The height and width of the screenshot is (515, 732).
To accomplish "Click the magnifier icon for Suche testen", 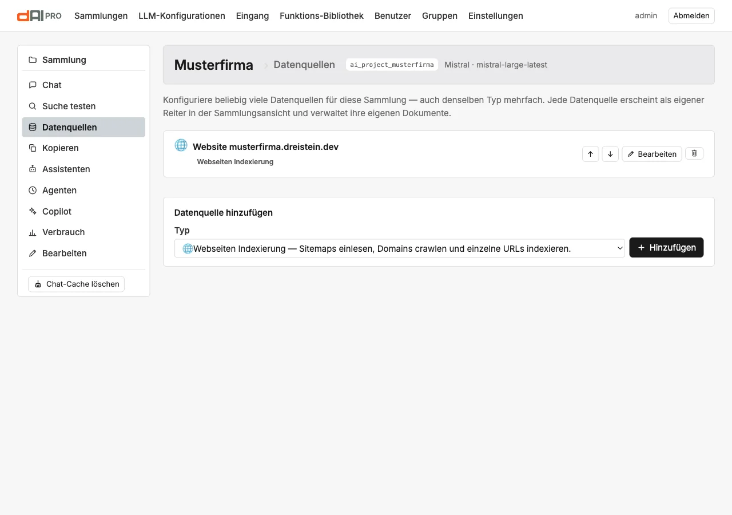I will pos(33,106).
